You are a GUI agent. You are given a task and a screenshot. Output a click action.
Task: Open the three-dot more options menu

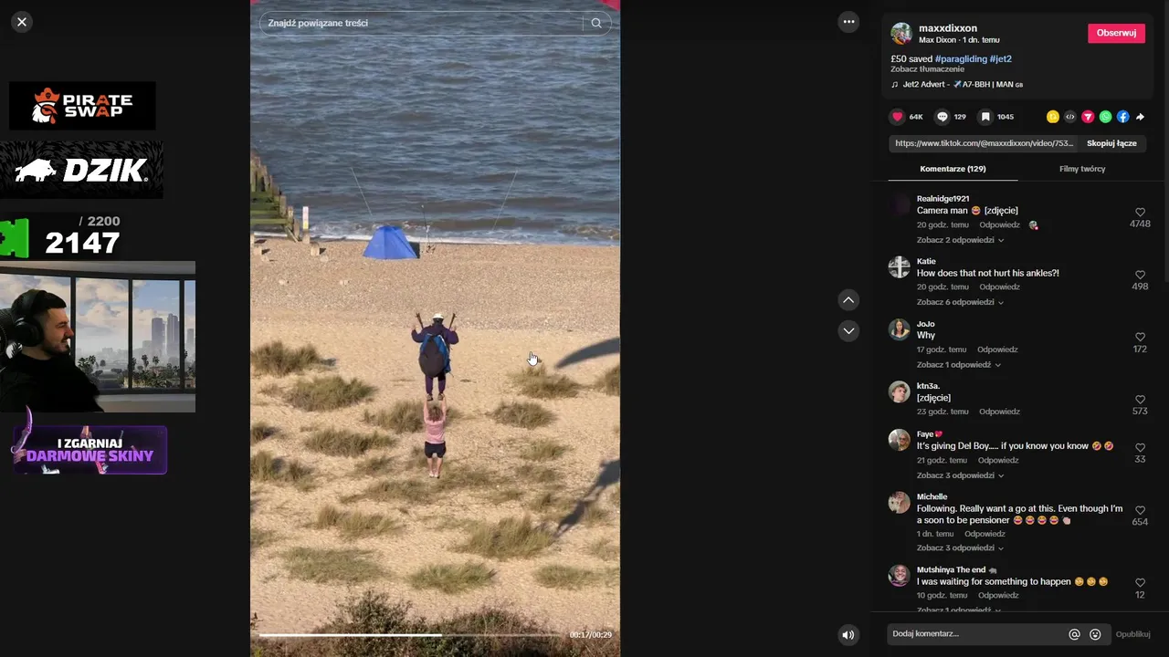pos(848,22)
